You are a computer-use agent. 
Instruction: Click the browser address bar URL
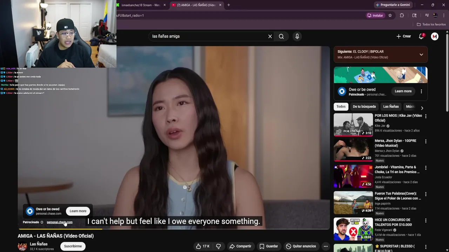[x=239, y=15]
